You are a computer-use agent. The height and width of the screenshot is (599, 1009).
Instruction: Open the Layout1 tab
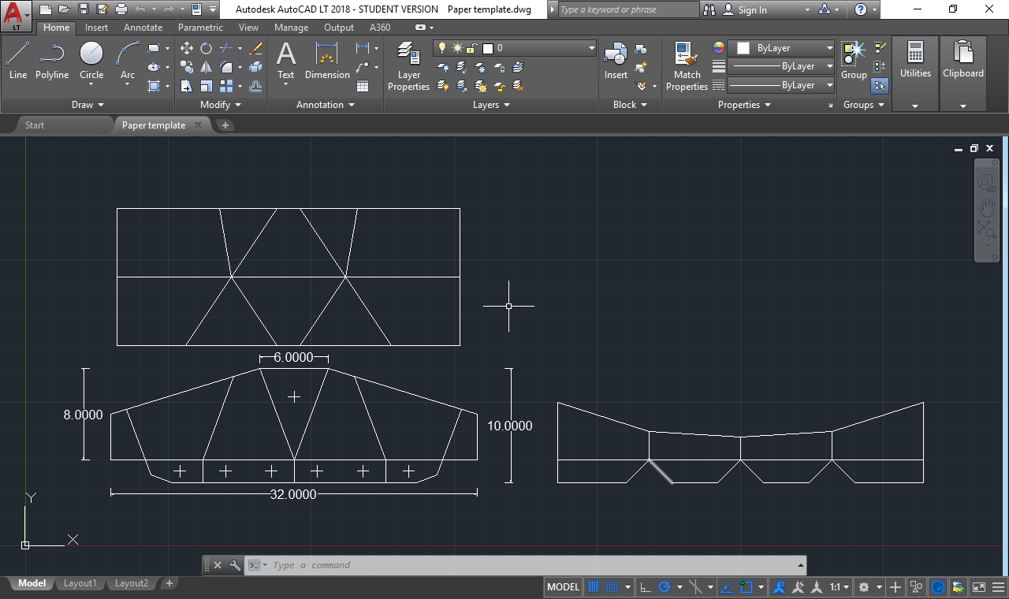pyautogui.click(x=80, y=584)
